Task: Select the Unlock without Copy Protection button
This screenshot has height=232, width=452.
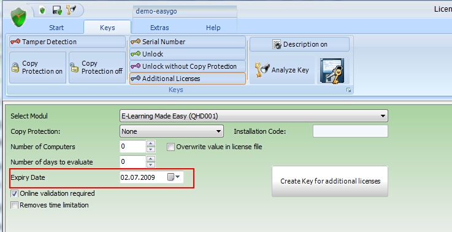Action: [x=188, y=66]
